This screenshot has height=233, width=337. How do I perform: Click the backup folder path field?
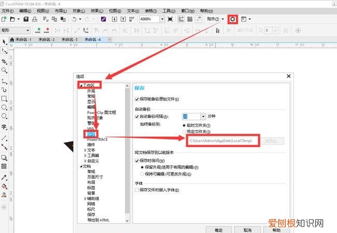(223, 141)
